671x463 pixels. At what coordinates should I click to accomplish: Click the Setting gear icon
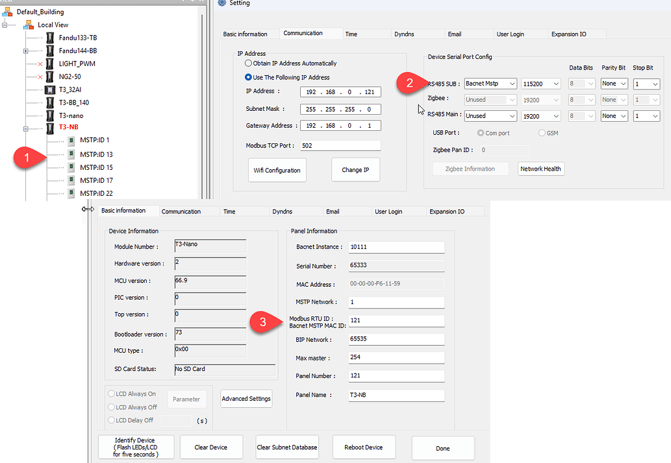click(221, 3)
